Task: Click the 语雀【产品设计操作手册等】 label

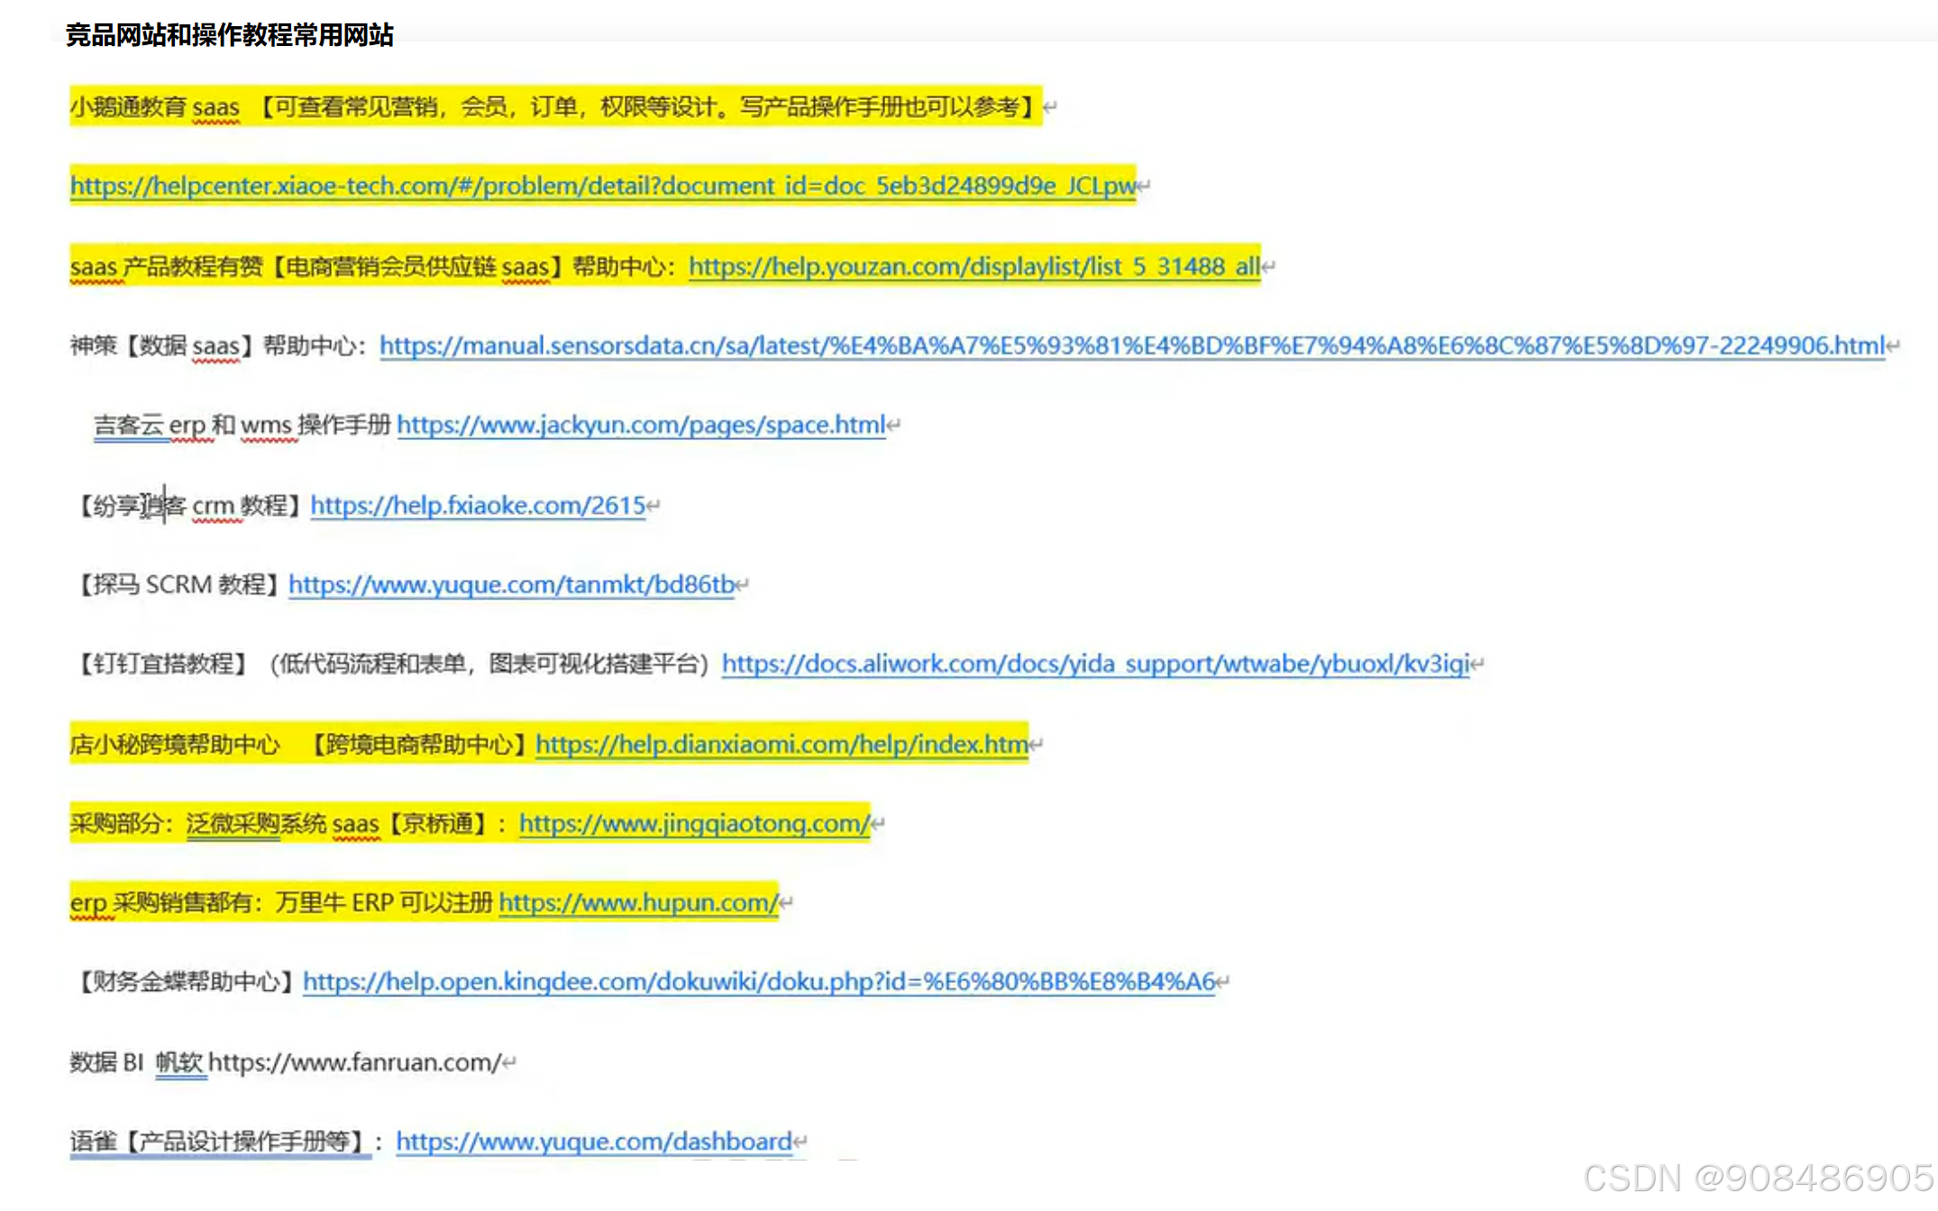Action: pos(219,1142)
